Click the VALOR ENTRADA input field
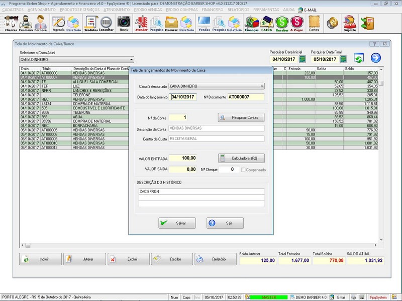This screenshot has width=402, height=301. tap(183, 159)
